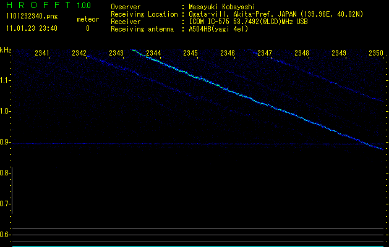Click the 1.1 kHz axis label
Image resolution: width=389 pixels, height=247 pixels.
[5, 80]
